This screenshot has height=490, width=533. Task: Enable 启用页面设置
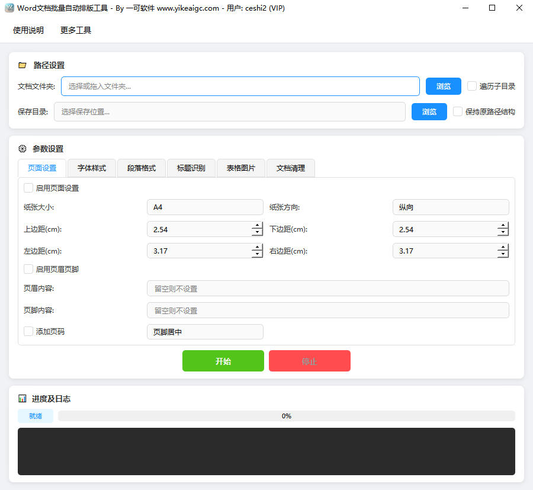[28, 187]
